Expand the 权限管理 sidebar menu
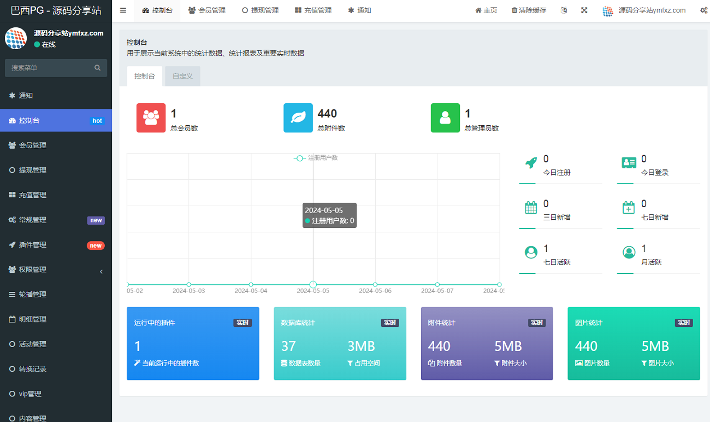 (x=56, y=269)
